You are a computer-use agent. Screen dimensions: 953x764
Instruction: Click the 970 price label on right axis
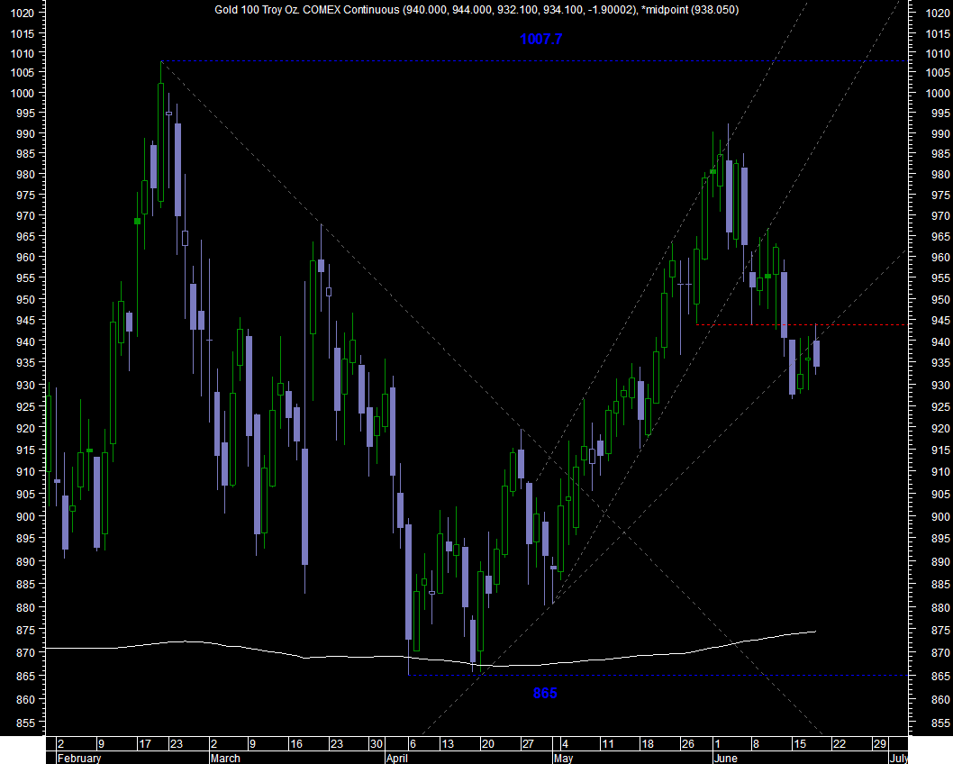coord(940,215)
